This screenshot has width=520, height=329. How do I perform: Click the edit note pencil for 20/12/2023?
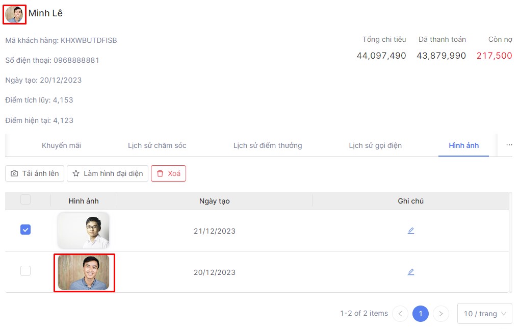[x=411, y=272]
